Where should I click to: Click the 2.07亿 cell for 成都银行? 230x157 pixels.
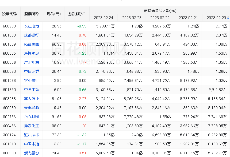click(221, 35)
